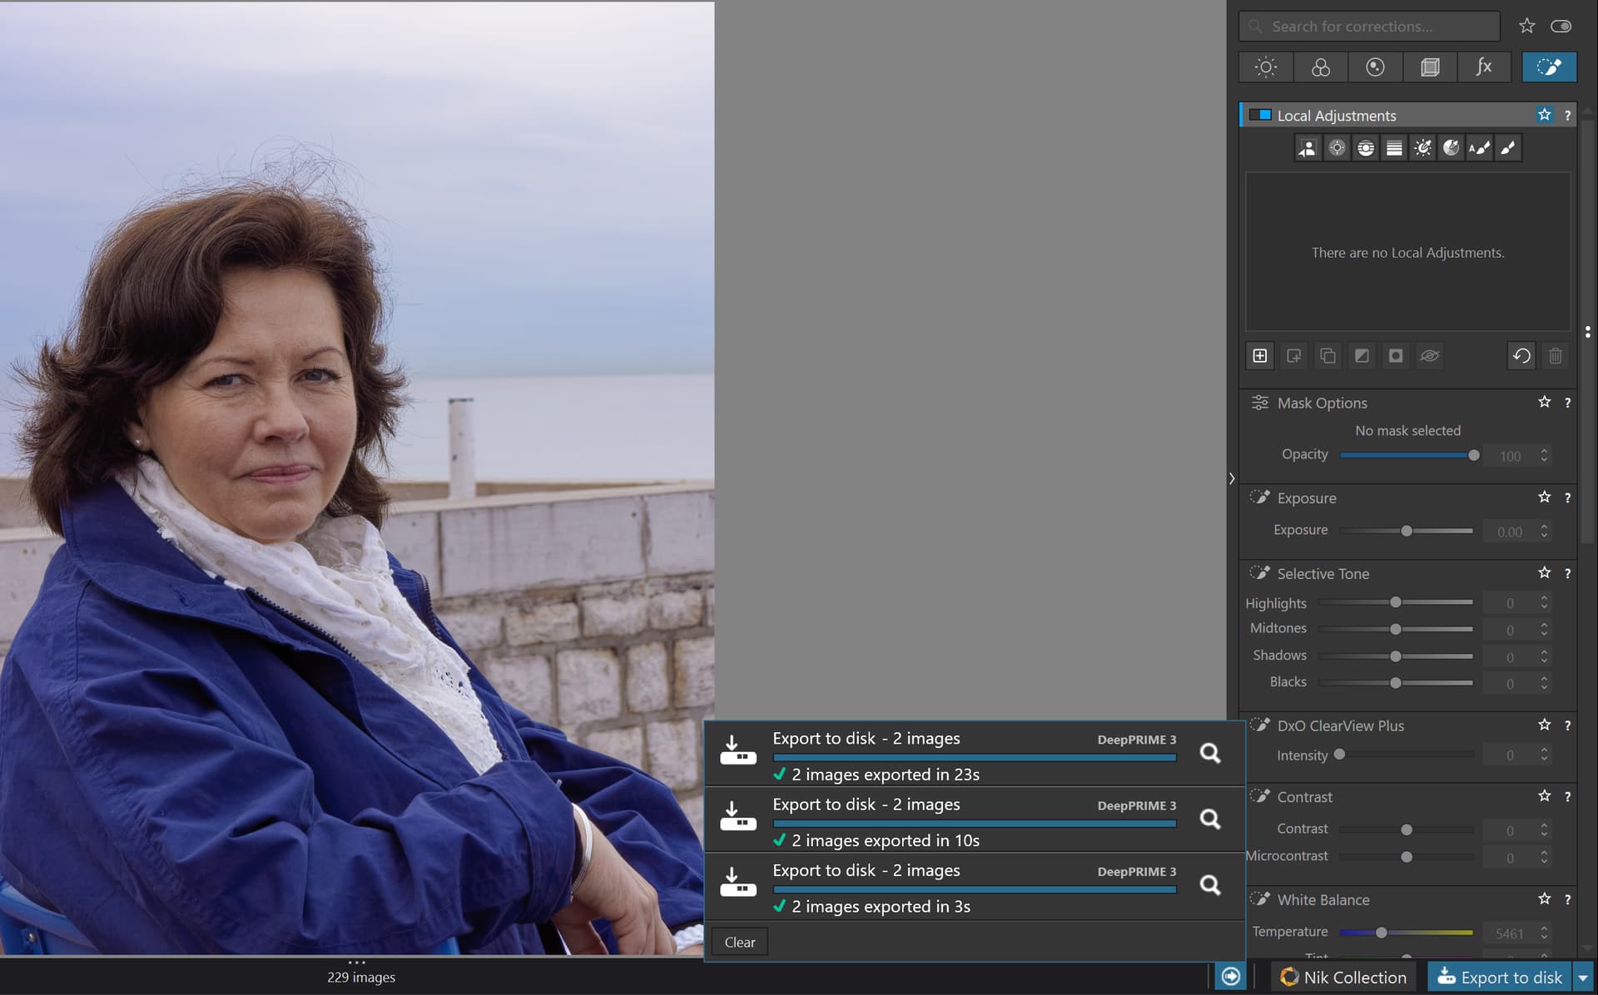This screenshot has width=1598, height=995.
Task: Increase Opacity value with stepper arrow
Action: pos(1544,451)
